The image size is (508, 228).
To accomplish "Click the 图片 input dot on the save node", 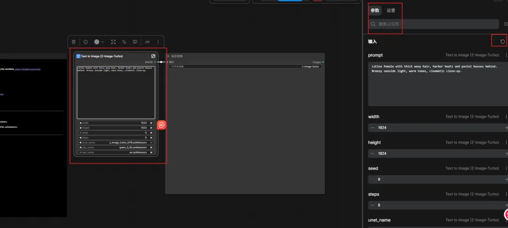I will [168, 62].
